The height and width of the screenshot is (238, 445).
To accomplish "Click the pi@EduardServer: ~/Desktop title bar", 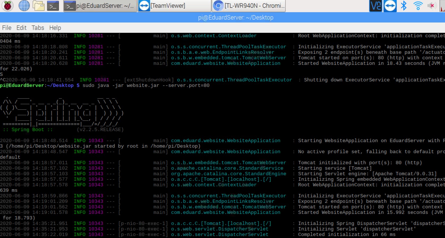I will [236, 17].
